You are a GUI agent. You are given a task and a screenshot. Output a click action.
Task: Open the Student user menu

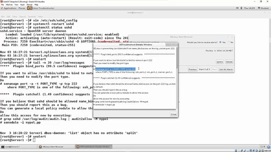click(x=263, y=8)
